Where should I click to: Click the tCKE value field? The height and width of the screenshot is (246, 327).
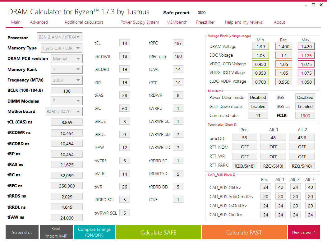click(x=178, y=199)
